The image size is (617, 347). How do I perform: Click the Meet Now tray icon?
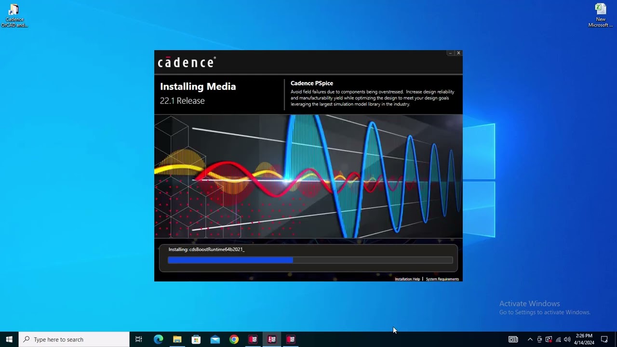539,339
